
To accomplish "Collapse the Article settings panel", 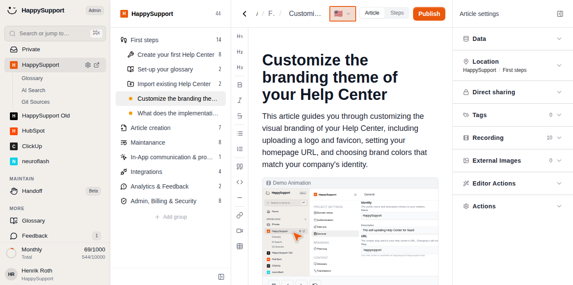I will pyautogui.click(x=560, y=14).
